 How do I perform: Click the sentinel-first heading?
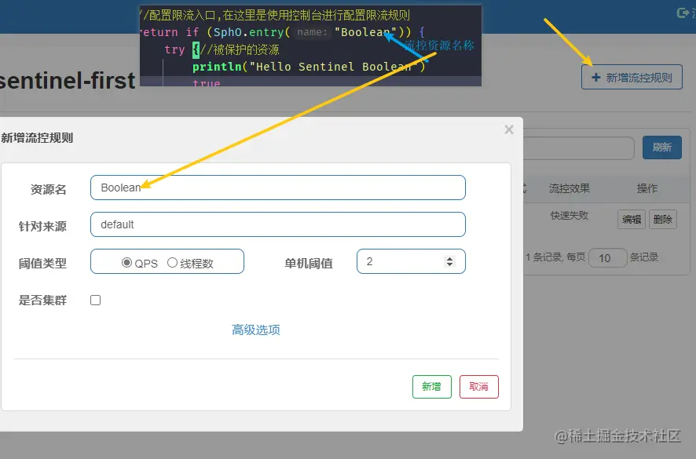[67, 81]
